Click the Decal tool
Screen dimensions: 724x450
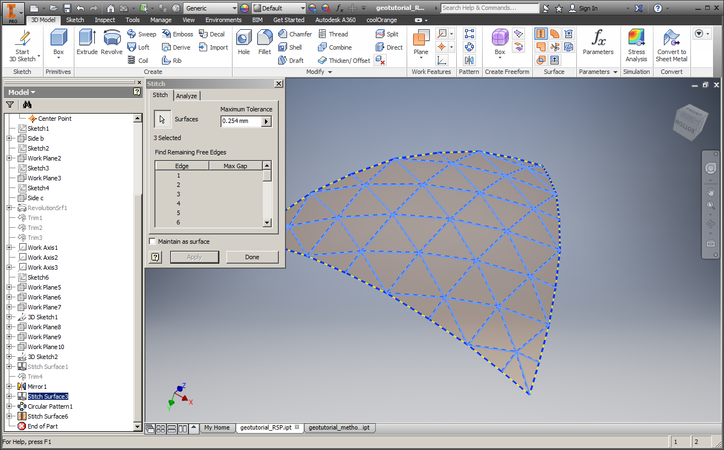coord(212,34)
